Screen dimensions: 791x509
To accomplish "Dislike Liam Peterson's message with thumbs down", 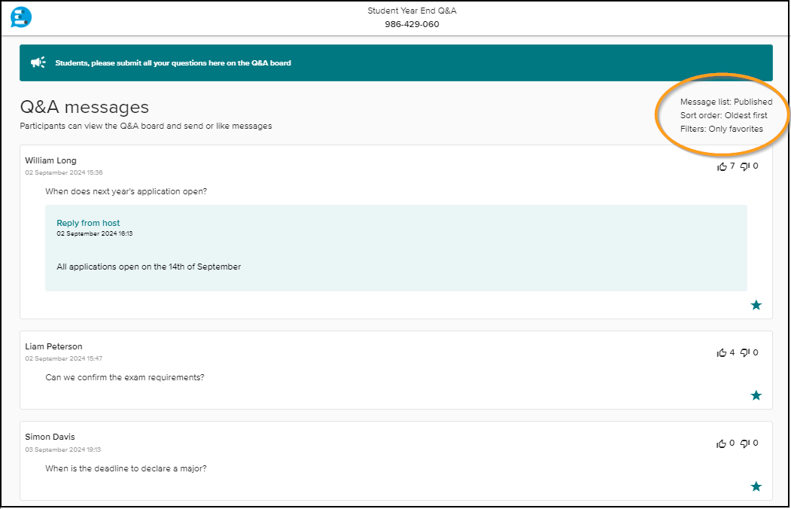I will pyautogui.click(x=744, y=352).
